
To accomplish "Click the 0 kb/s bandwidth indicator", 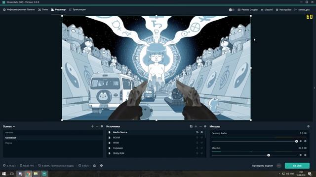I will [83, 166].
